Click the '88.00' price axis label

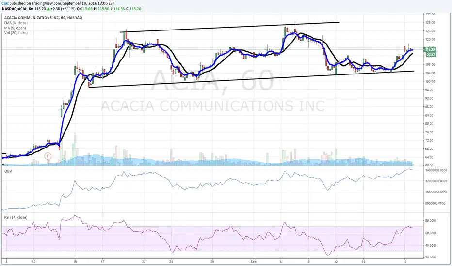point(430,107)
